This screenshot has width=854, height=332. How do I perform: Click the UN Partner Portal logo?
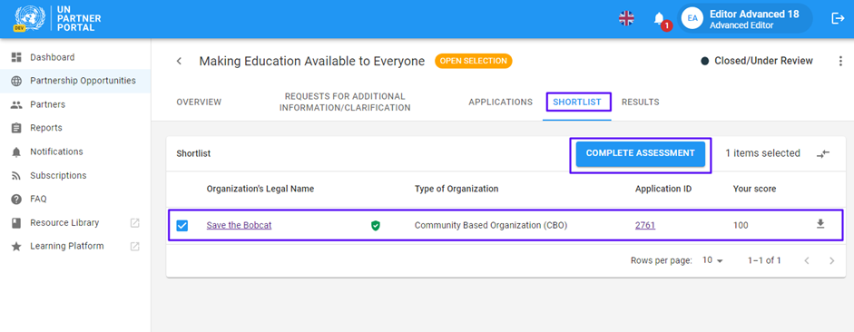57,19
